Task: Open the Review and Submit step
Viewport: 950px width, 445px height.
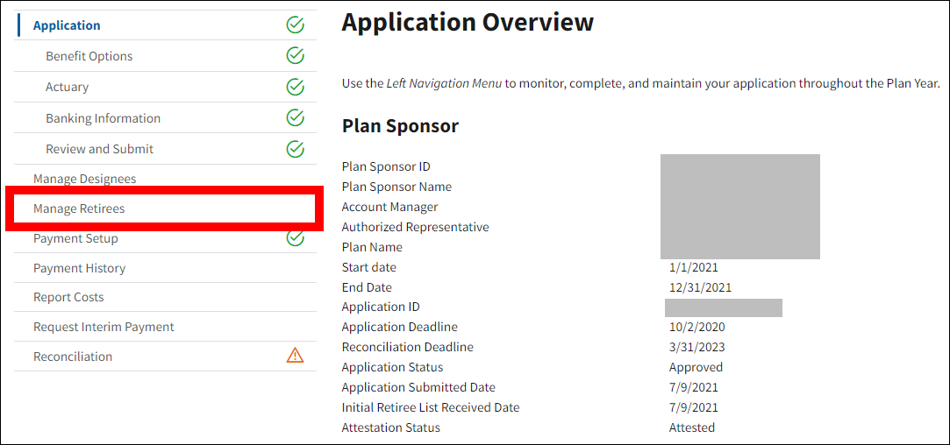Action: pos(99,149)
